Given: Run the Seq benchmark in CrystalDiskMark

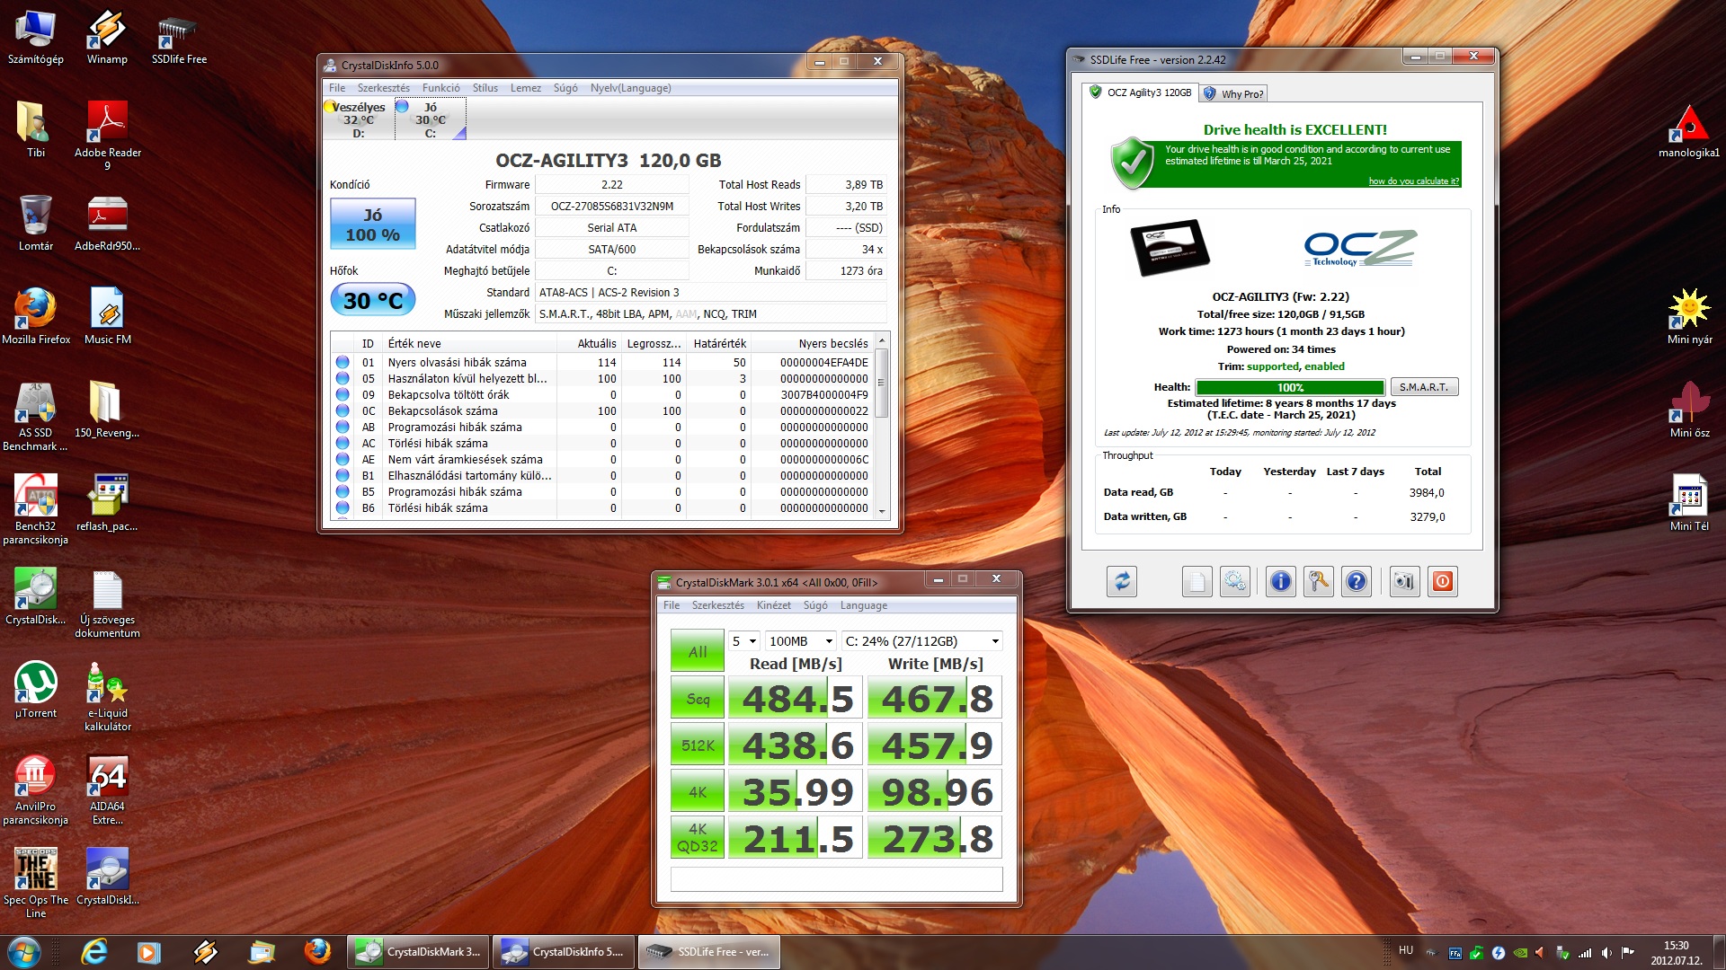Looking at the screenshot, I should tap(697, 699).
